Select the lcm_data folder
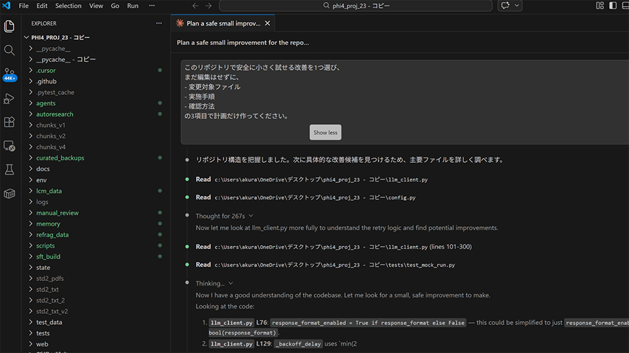 [49, 191]
